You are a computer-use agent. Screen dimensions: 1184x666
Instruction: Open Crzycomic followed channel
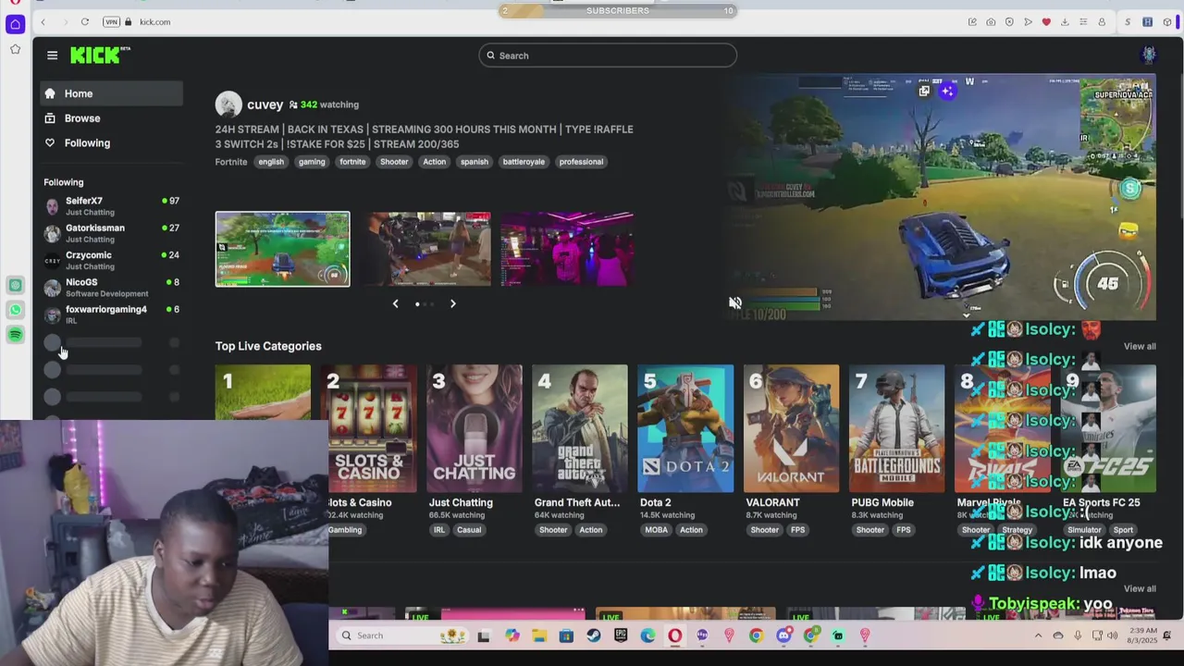tap(111, 260)
